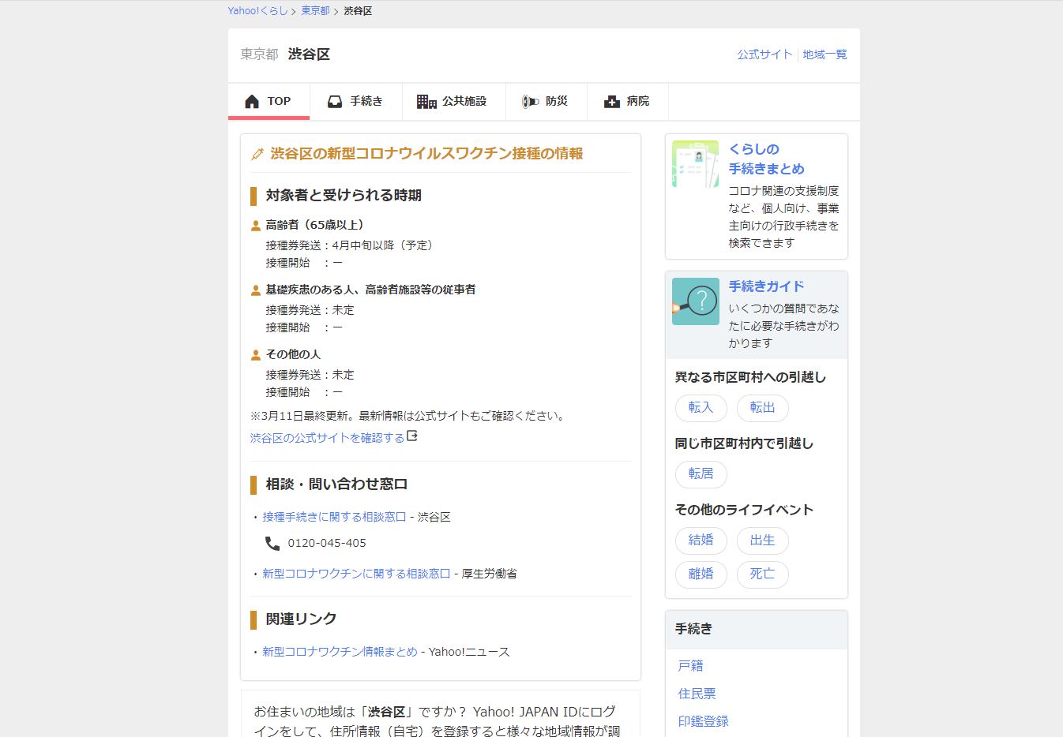The image size is (1063, 737).
Task: Select the 離婚 button
Action: click(701, 574)
